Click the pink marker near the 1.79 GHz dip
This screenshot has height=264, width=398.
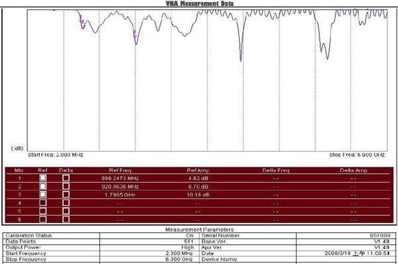click(135, 34)
